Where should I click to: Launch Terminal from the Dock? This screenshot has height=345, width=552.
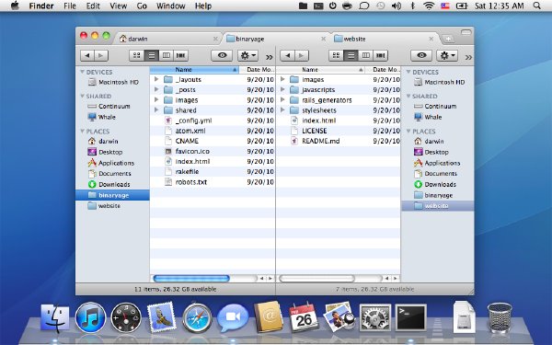tap(410, 317)
